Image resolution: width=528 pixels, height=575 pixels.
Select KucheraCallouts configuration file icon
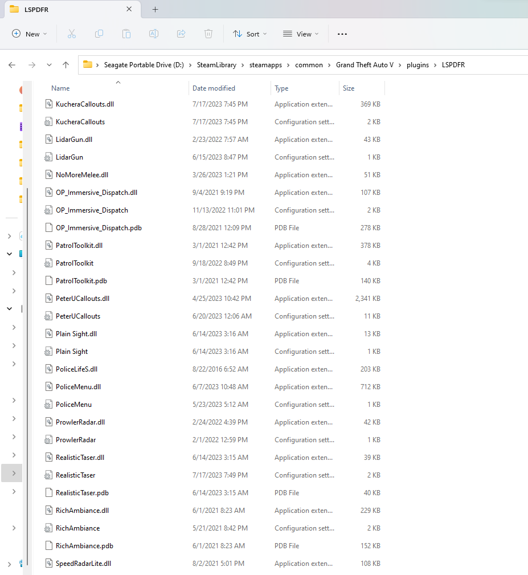pyautogui.click(x=48, y=122)
